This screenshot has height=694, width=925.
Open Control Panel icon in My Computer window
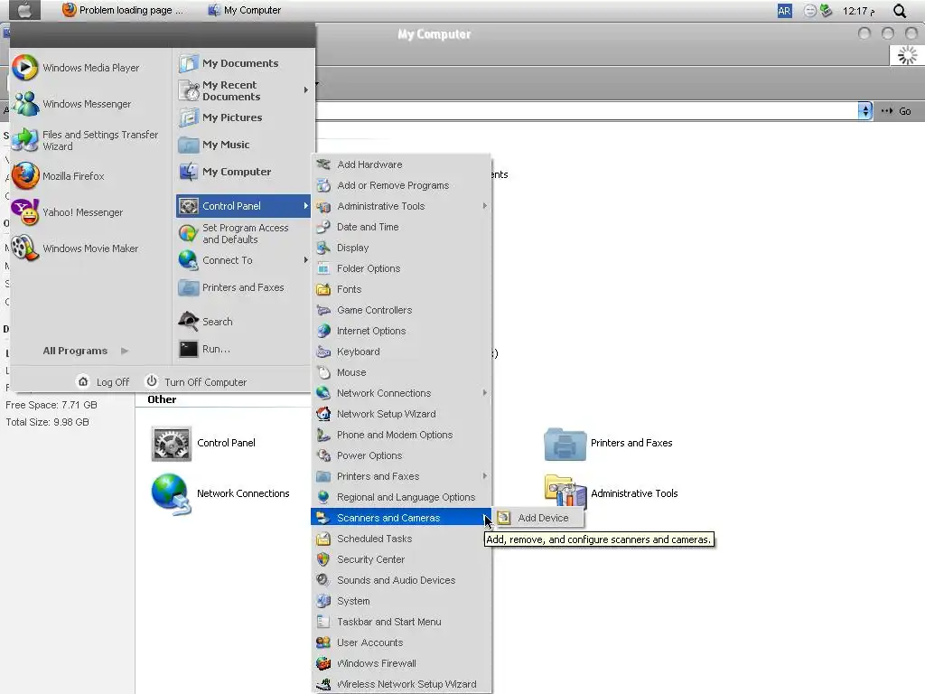pos(171,443)
